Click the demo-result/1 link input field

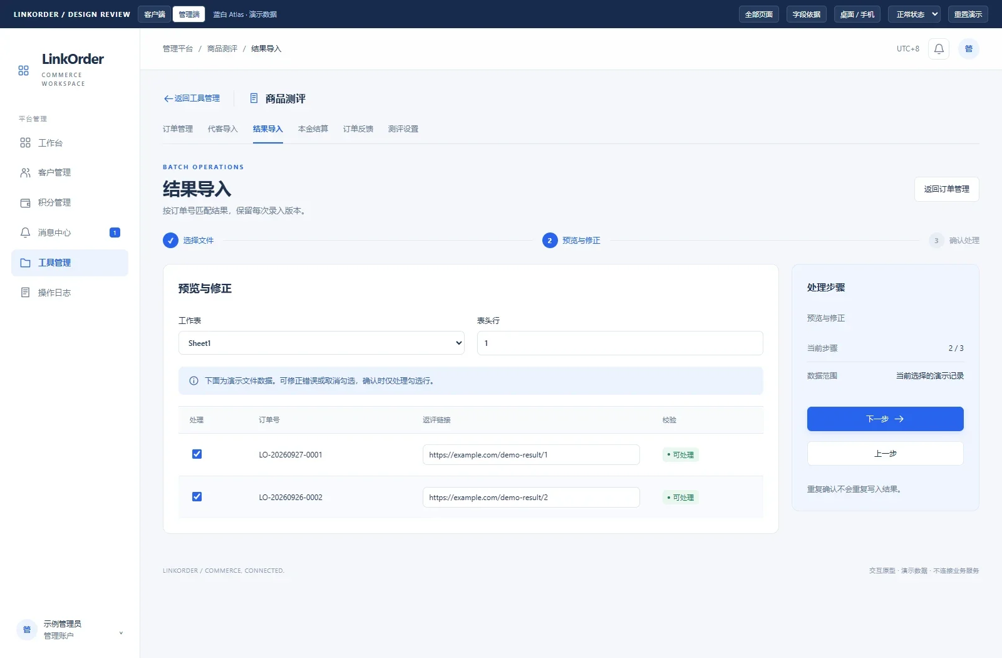coord(531,455)
